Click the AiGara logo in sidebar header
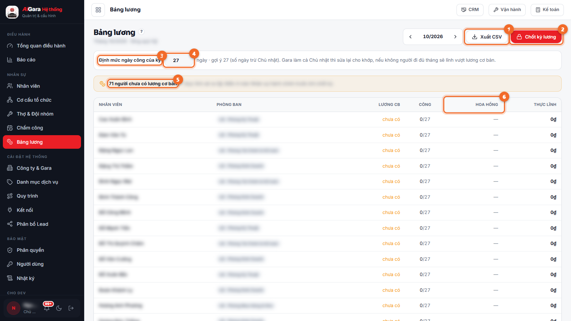Screen dimensions: 571x321 pyautogui.click(x=12, y=12)
